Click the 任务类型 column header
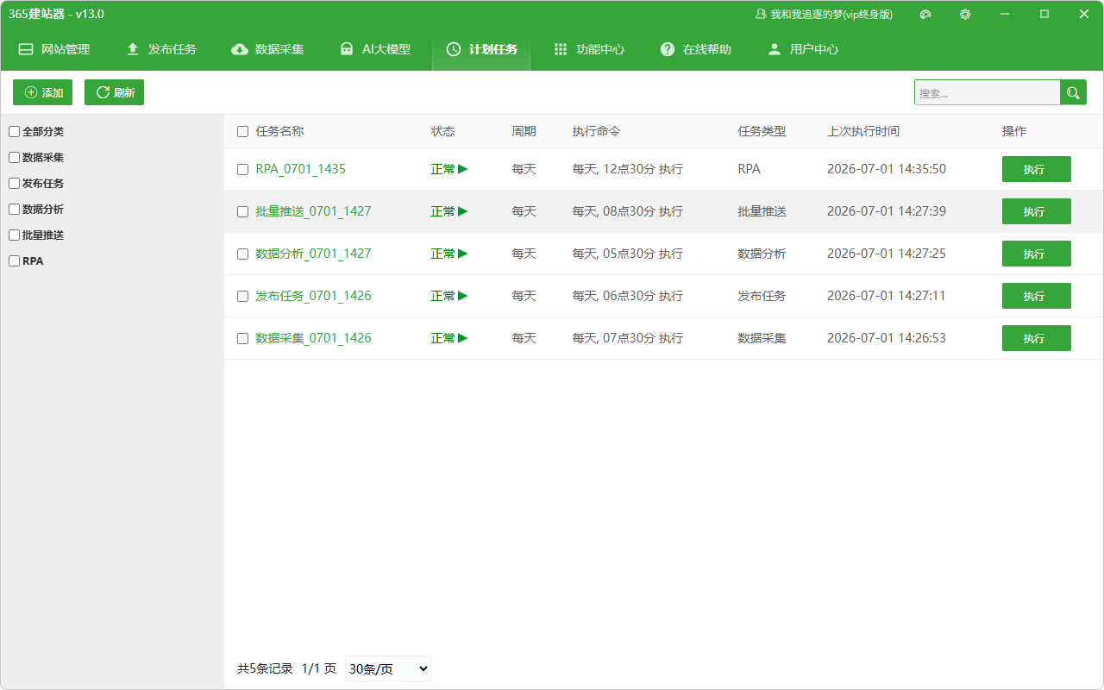1104x690 pixels. pyautogui.click(x=762, y=131)
